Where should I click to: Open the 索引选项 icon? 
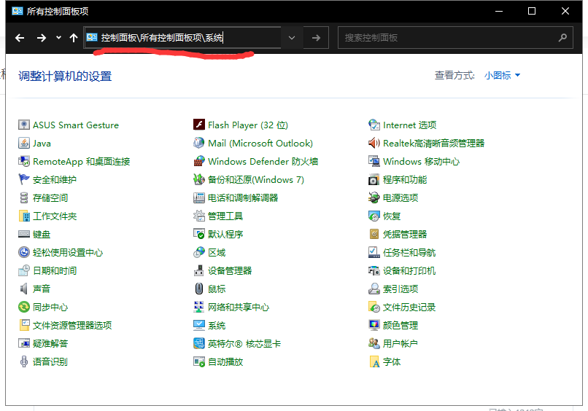(x=374, y=289)
